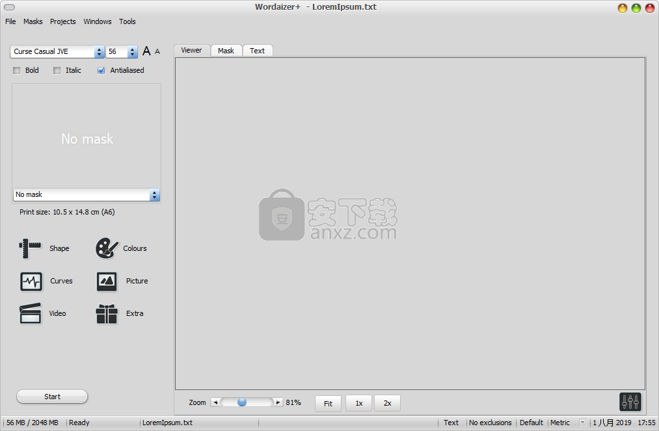Click the Start button
Screen dimensions: 659x431
(52, 397)
